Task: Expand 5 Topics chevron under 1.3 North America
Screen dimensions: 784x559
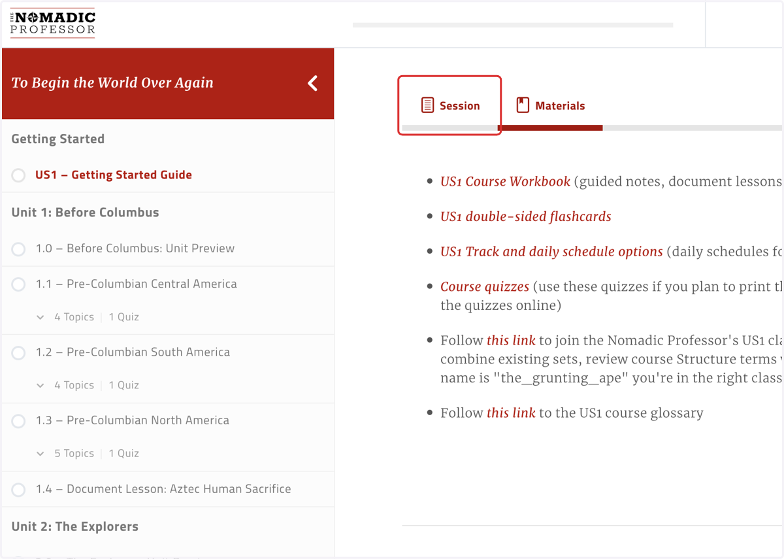Action: (41, 454)
